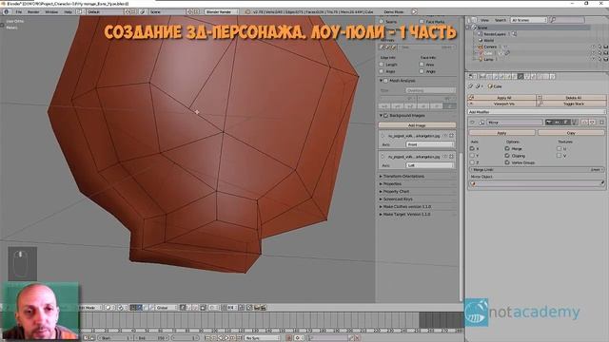Open the Render menu
The height and width of the screenshot is (342, 609).
tap(33, 12)
